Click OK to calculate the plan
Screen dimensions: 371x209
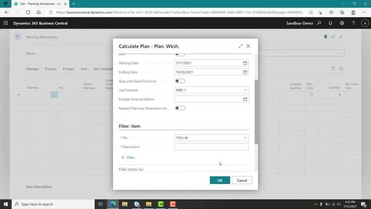[220, 181]
